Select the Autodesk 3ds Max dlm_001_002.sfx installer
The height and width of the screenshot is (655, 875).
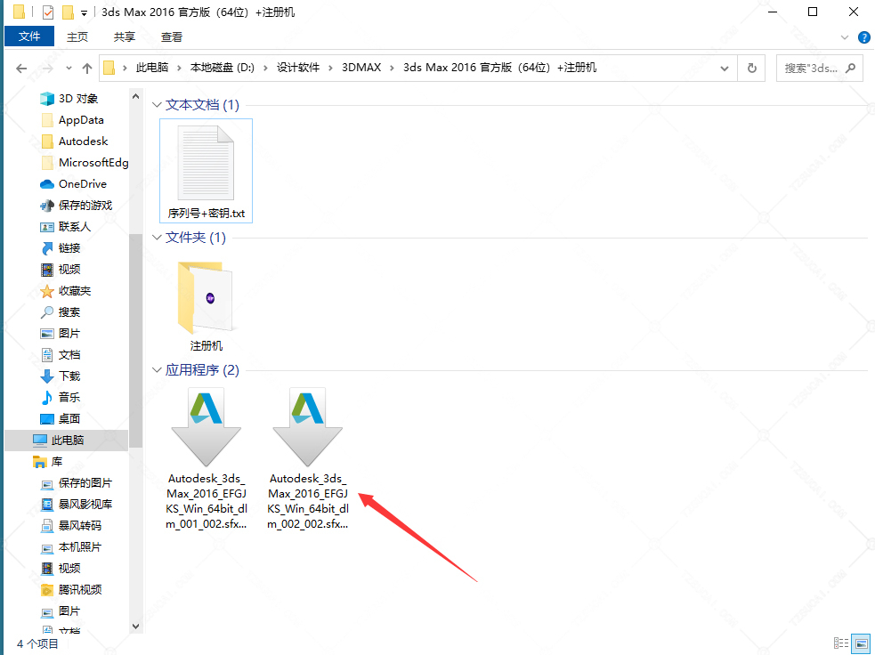[207, 459]
